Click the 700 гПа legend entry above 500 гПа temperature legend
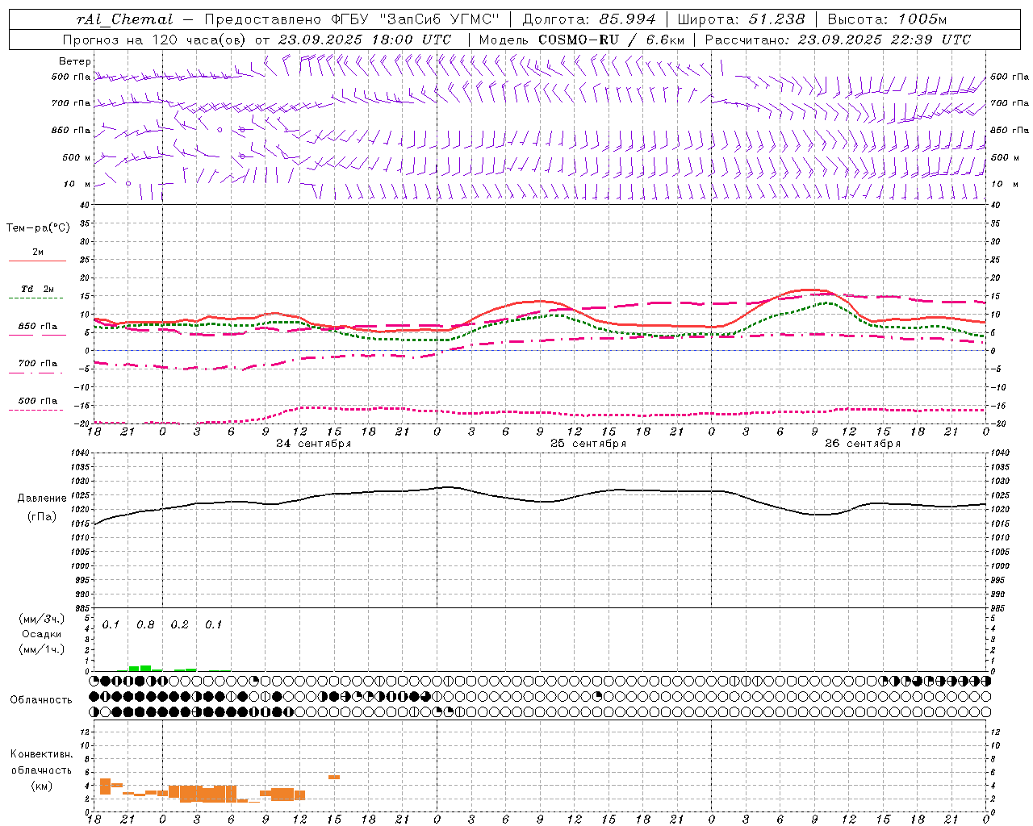 pyautogui.click(x=38, y=364)
